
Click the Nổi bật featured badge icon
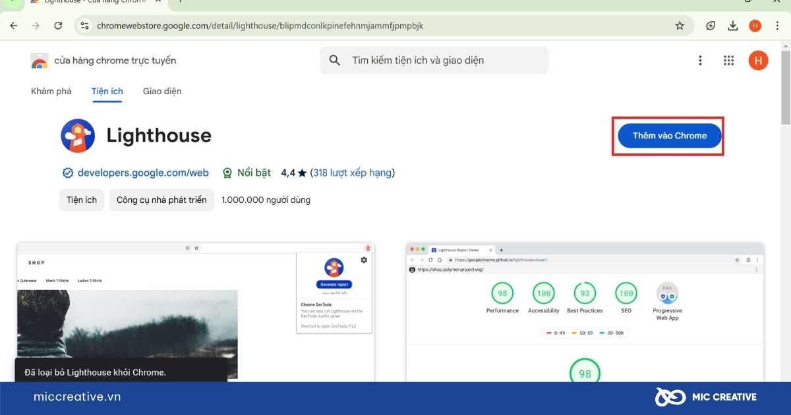[227, 173]
